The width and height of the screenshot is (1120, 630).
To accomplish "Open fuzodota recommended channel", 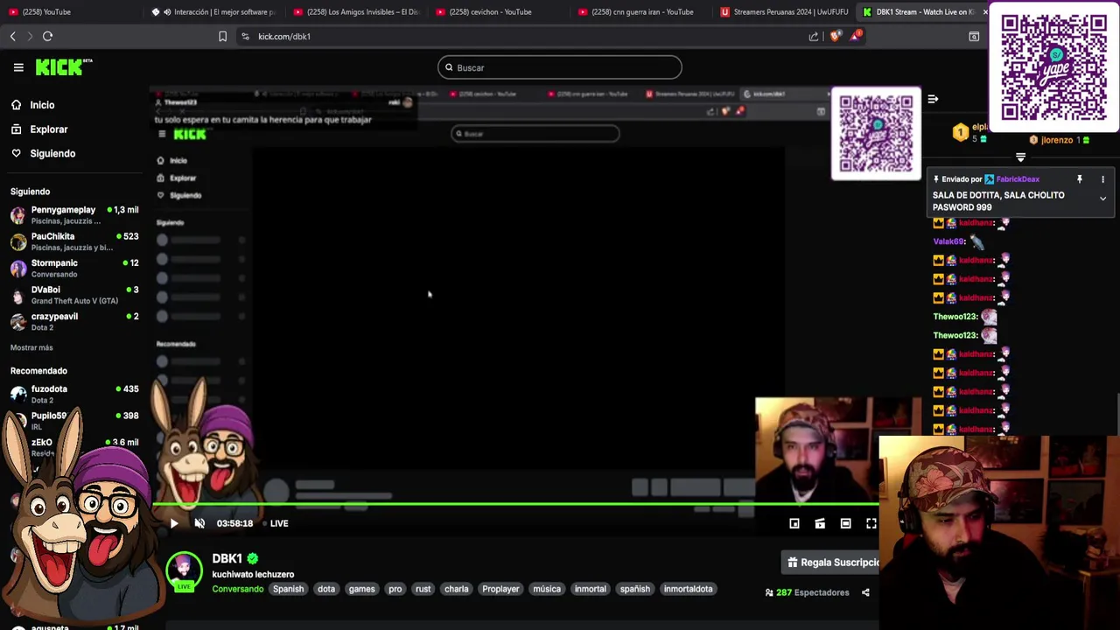I will 74,394.
